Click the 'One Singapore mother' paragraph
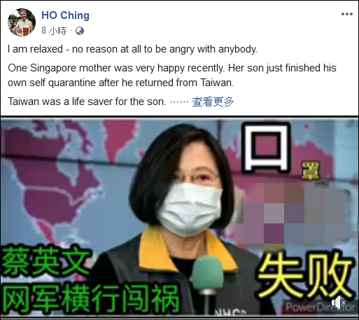This screenshot has width=359, height=320. [x=172, y=75]
